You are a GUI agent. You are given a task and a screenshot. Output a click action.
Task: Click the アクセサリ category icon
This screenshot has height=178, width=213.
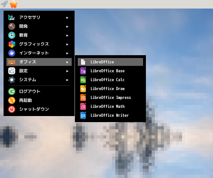point(12,17)
